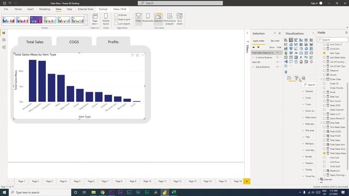Screen dimensions: 349x196
Task: Click Sign in at top right
Action: click(x=314, y=3)
